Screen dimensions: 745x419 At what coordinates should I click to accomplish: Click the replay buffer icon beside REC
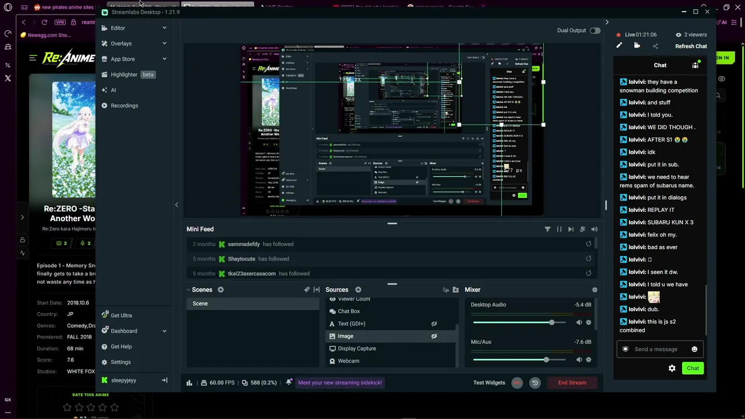535,383
